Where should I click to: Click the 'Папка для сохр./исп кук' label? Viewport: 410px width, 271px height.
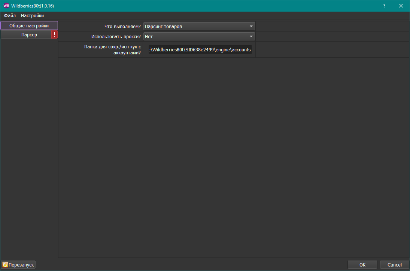pos(112,50)
